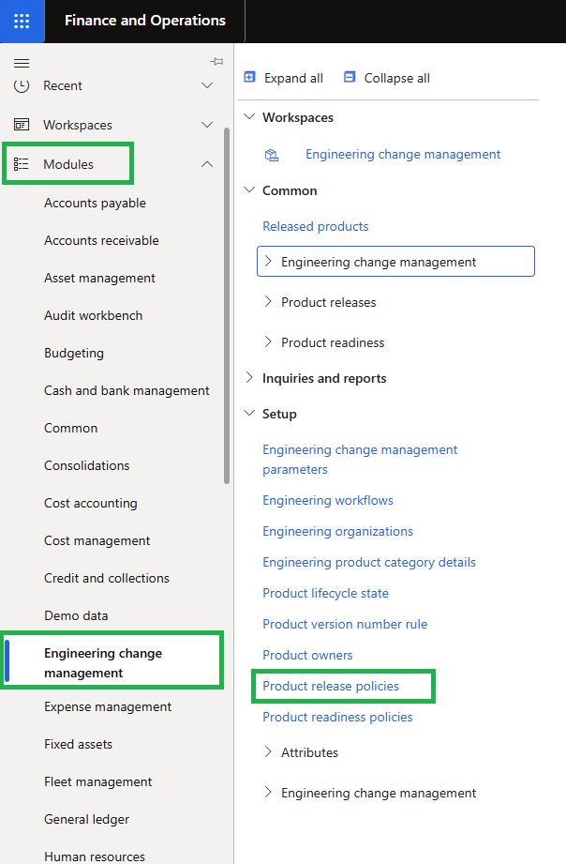Open the Engineering workflows setup page
The height and width of the screenshot is (864, 566).
coord(327,500)
